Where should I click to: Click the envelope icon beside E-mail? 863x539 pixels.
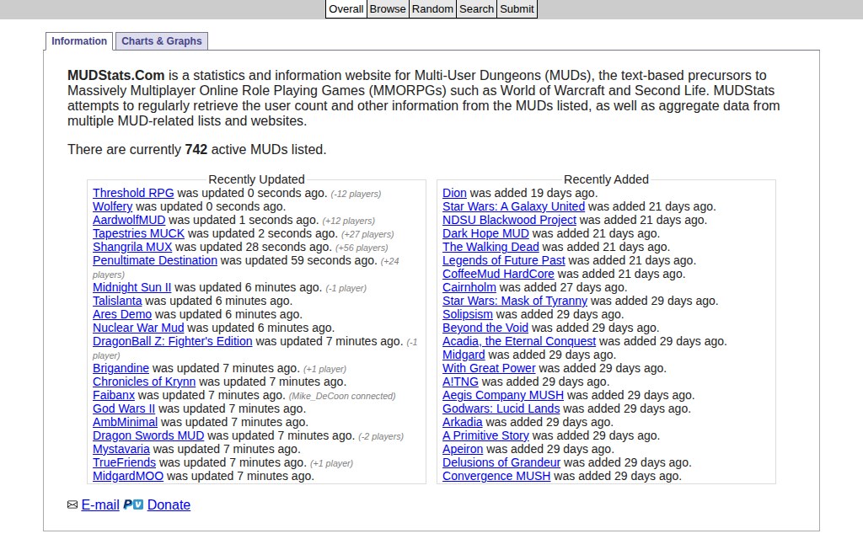point(72,505)
